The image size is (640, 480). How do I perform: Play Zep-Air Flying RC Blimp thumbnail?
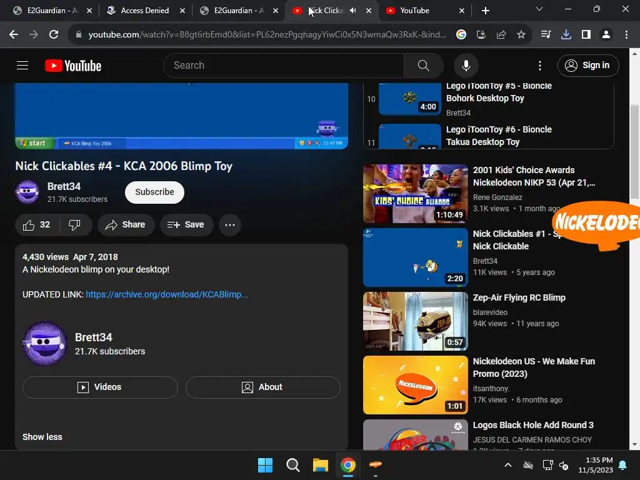(415, 321)
